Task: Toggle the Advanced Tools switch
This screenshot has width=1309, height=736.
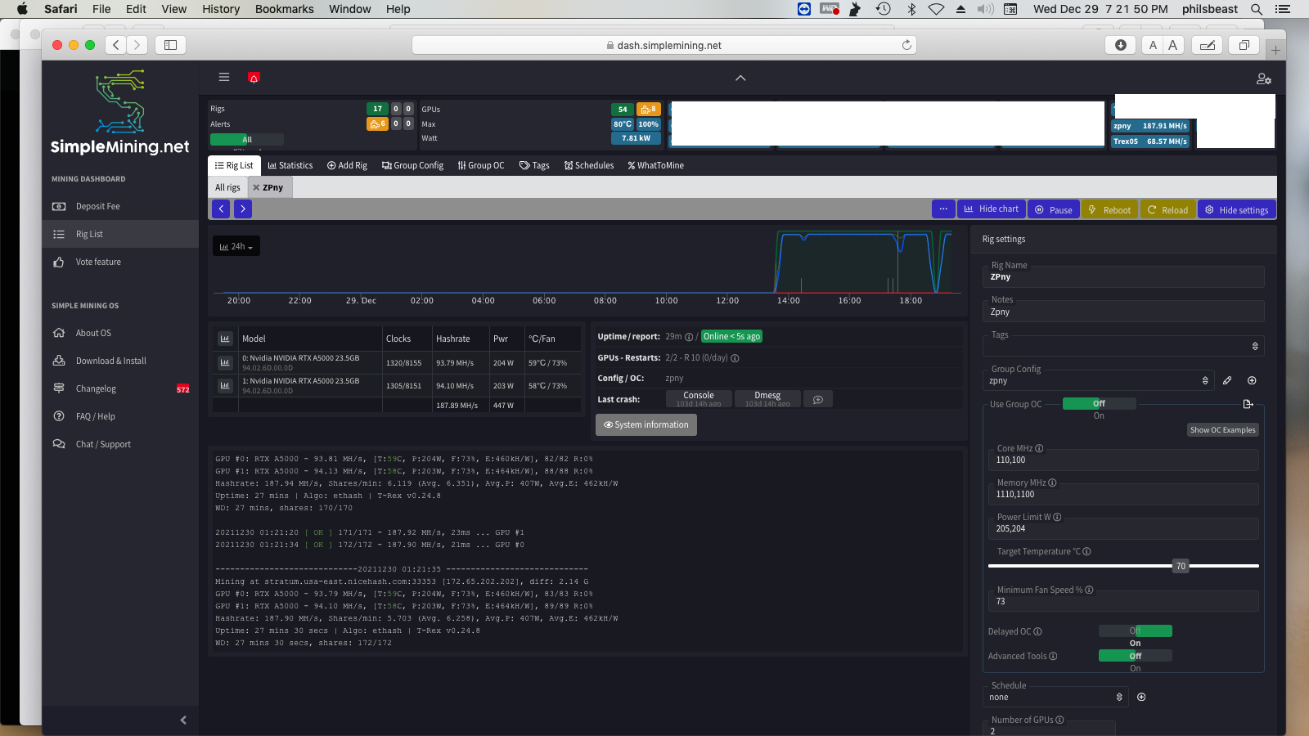Action: [1135, 656]
